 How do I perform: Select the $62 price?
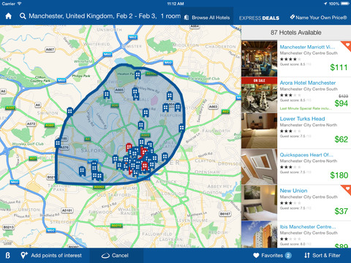(341, 140)
